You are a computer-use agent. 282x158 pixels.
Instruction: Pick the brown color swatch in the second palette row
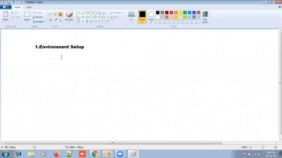tap(167, 17)
